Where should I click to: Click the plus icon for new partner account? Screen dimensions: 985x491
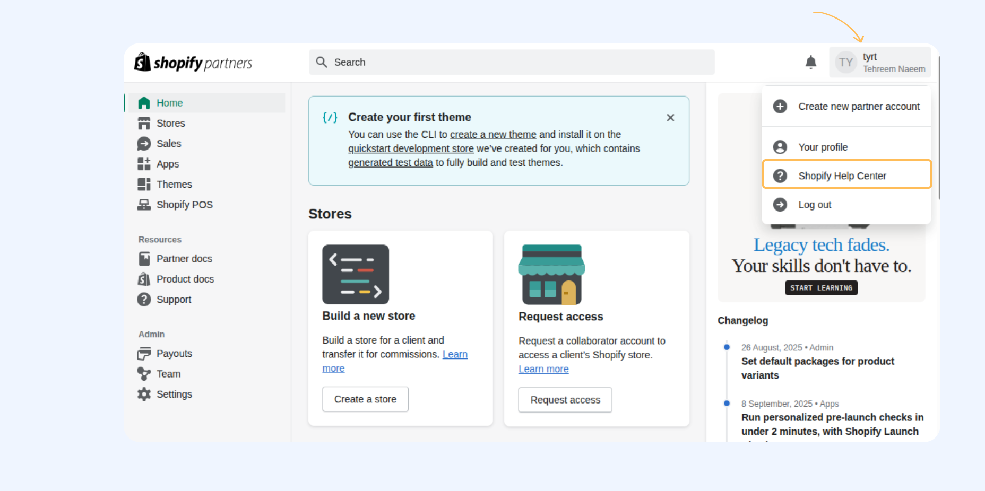click(x=780, y=107)
